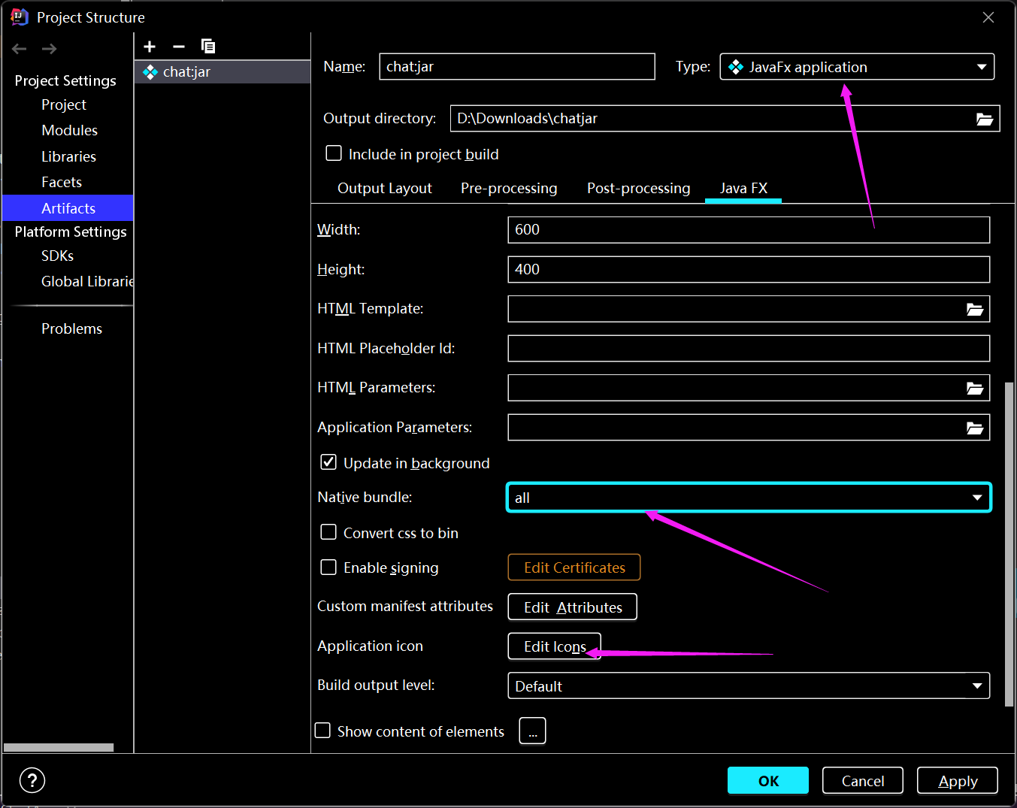
Task: Open the help question mark icon
Action: (32, 780)
